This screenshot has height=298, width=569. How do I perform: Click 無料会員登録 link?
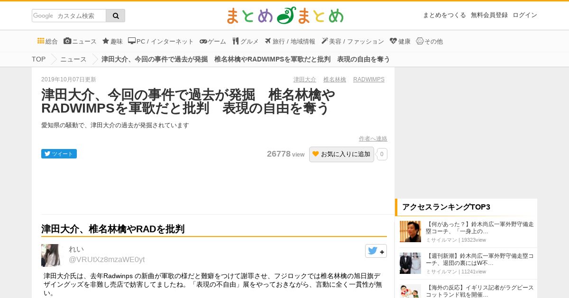tap(489, 15)
